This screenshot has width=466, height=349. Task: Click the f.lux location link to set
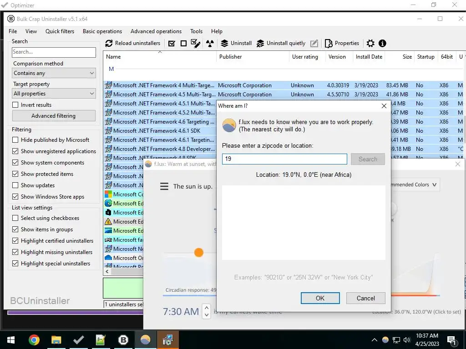tap(416, 312)
